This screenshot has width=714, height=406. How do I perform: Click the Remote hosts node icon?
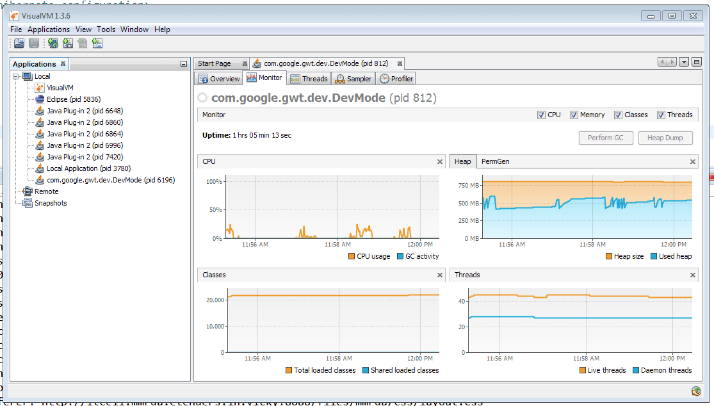28,191
